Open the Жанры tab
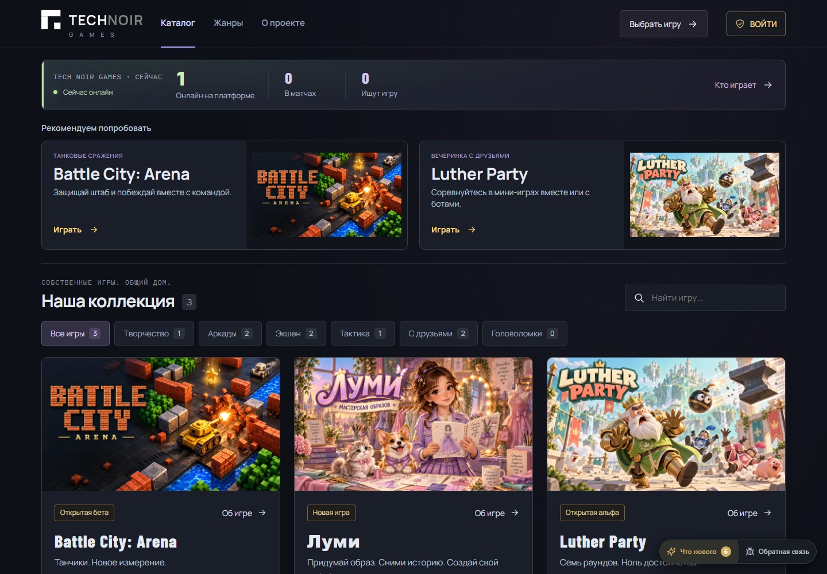Screen dimensions: 827x574 tap(228, 23)
